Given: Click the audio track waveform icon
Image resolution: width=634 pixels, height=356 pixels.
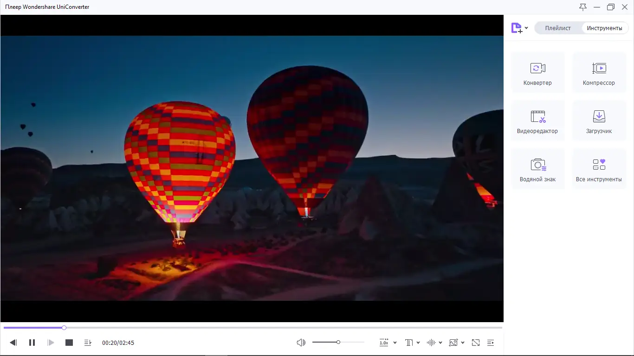Looking at the screenshot, I should point(431,343).
